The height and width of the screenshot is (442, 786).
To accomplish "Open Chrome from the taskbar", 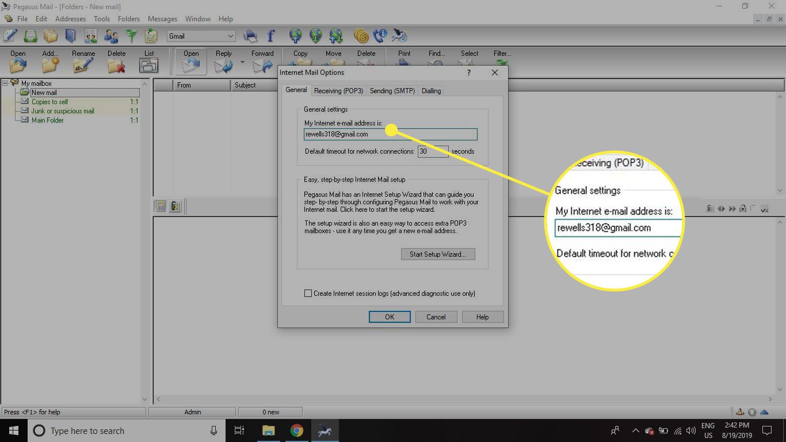I will coord(296,430).
